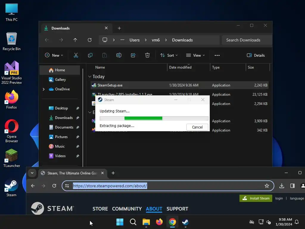This screenshot has height=229, width=305.
Task: Select the Recycle Bin desktop icon
Action: (12, 41)
